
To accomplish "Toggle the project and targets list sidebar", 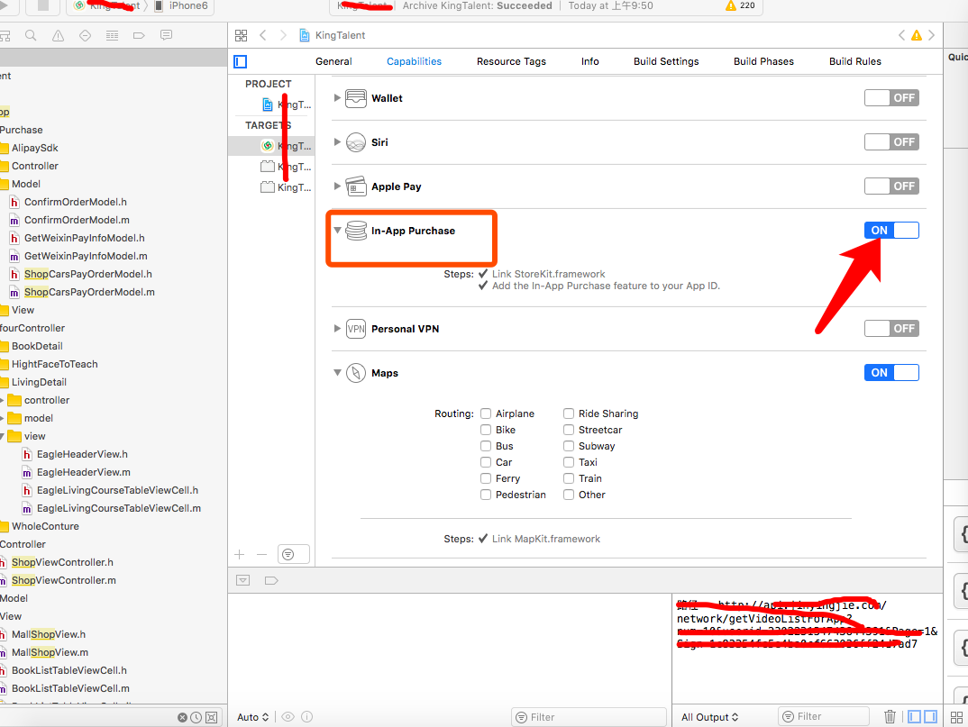I will (x=241, y=61).
